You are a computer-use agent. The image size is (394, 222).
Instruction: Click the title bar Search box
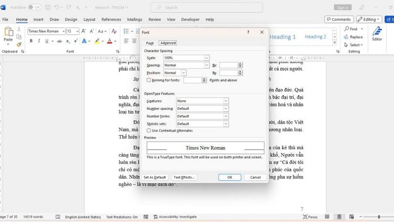click(207, 7)
